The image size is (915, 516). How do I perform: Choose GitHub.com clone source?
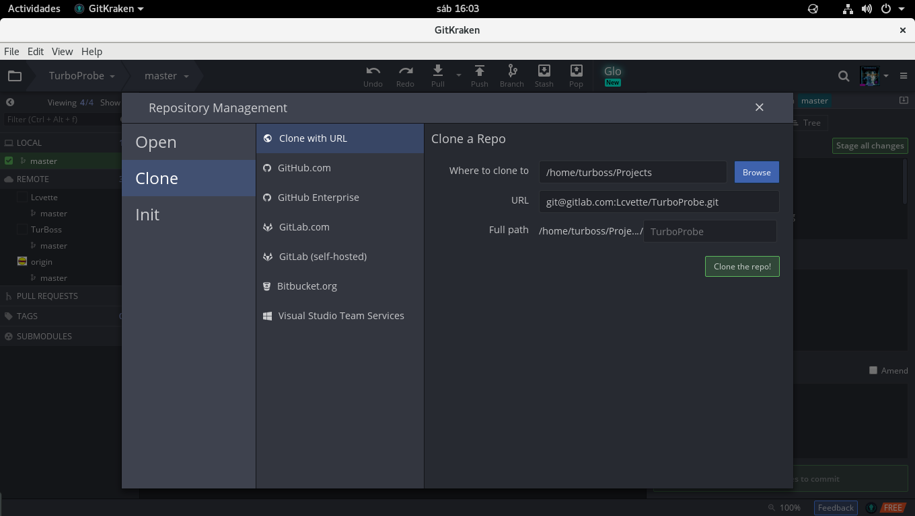(340, 168)
